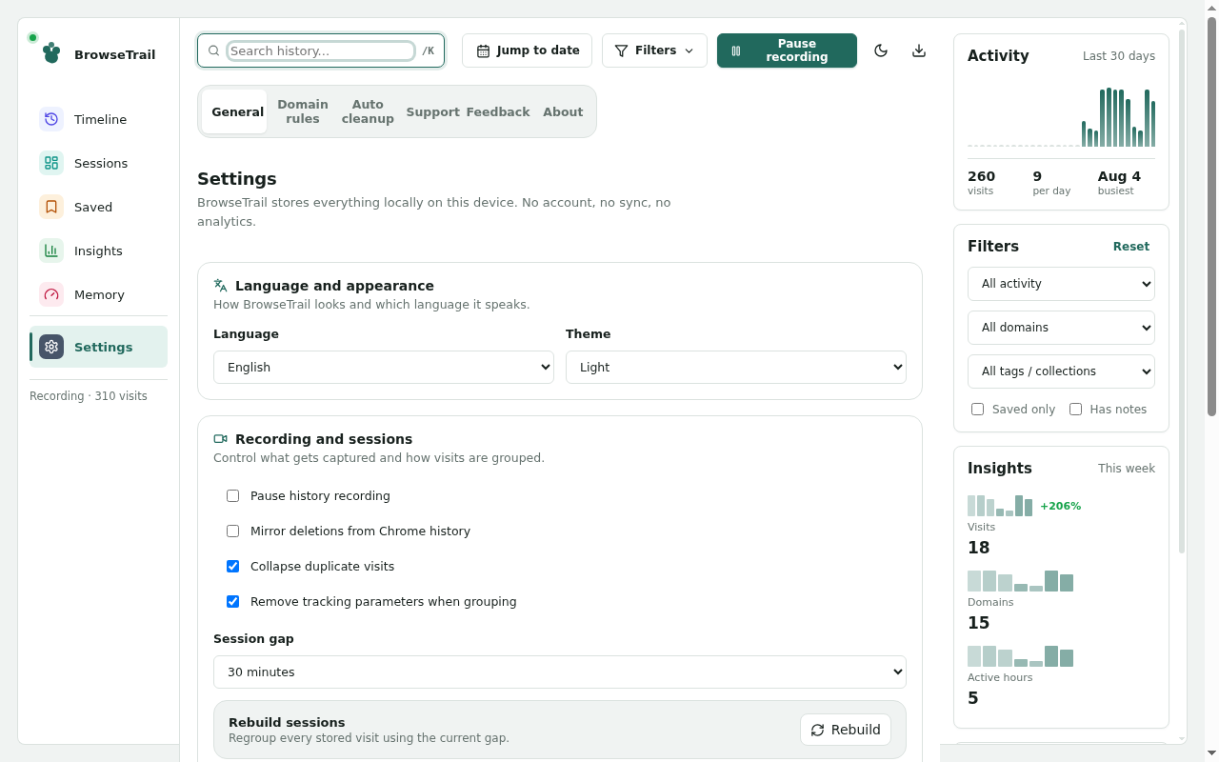Switch to the Auto cleanup tab
The height and width of the screenshot is (762, 1219).
[368, 111]
